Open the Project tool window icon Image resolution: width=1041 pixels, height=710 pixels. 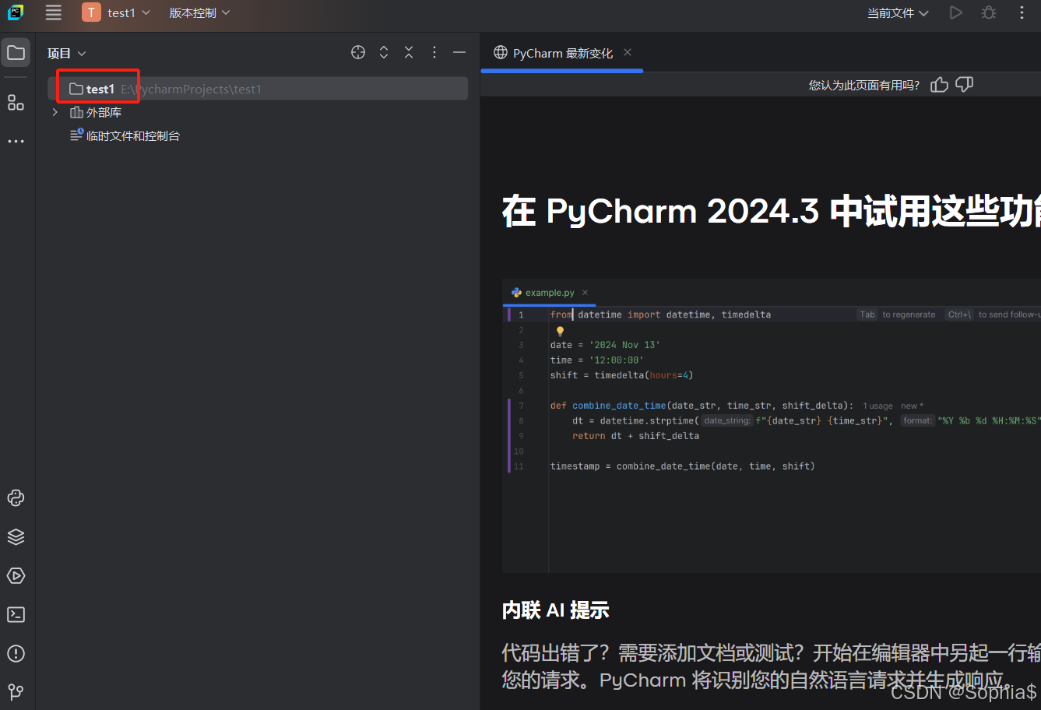click(x=16, y=52)
